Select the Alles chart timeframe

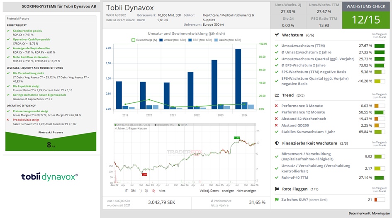tap(162, 191)
